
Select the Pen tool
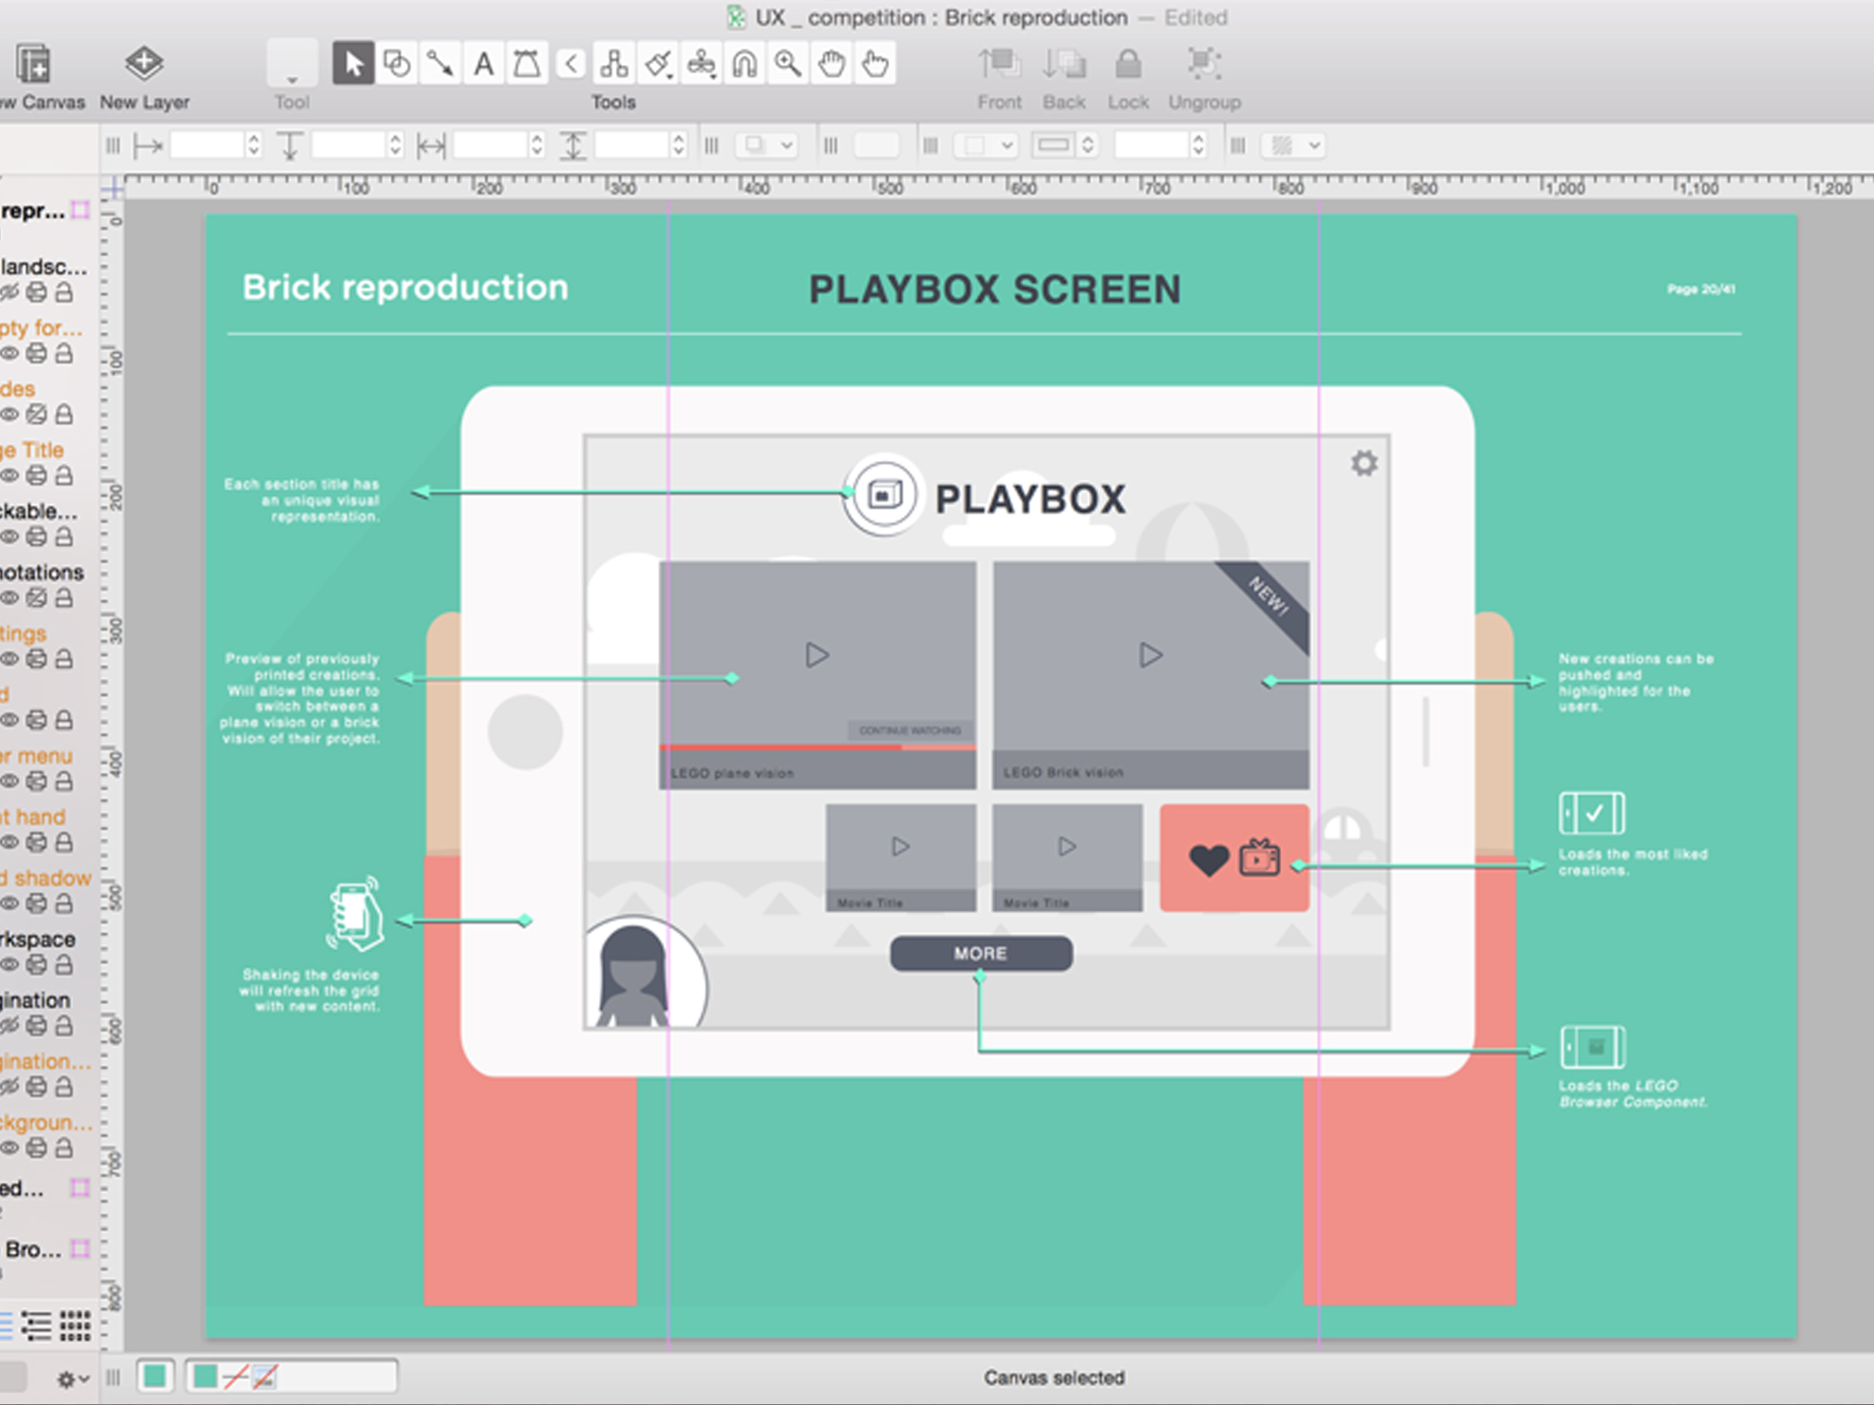tap(527, 64)
